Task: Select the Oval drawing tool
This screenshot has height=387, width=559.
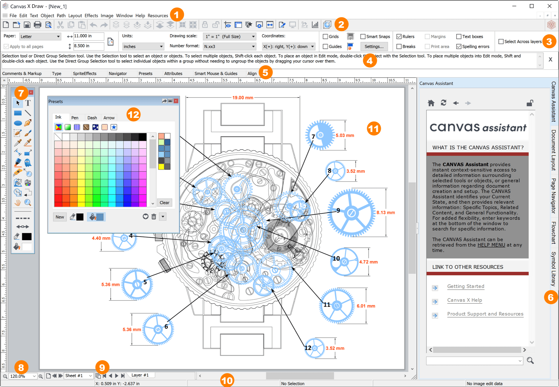Action: pyautogui.click(x=18, y=123)
